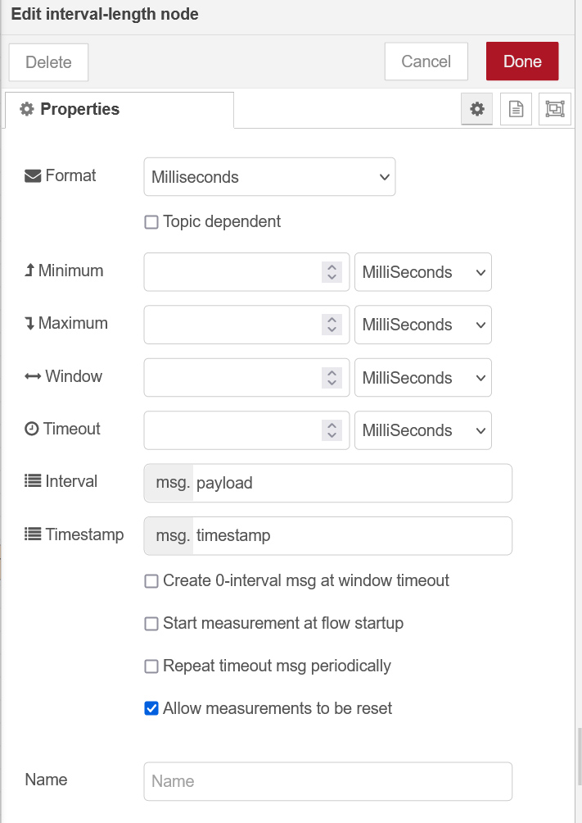Select the Properties tab
Image resolution: width=582 pixels, height=823 pixels.
tap(120, 110)
